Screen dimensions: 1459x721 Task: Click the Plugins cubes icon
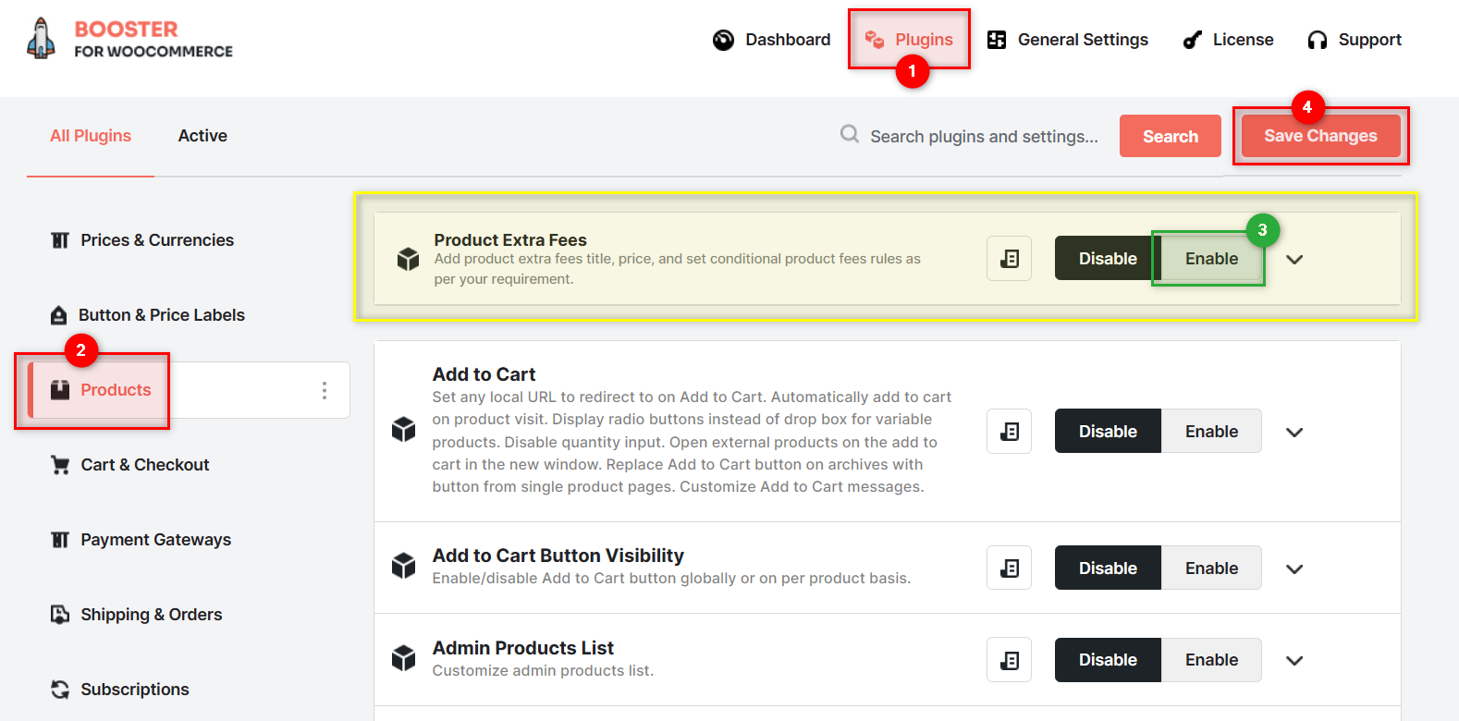point(874,39)
